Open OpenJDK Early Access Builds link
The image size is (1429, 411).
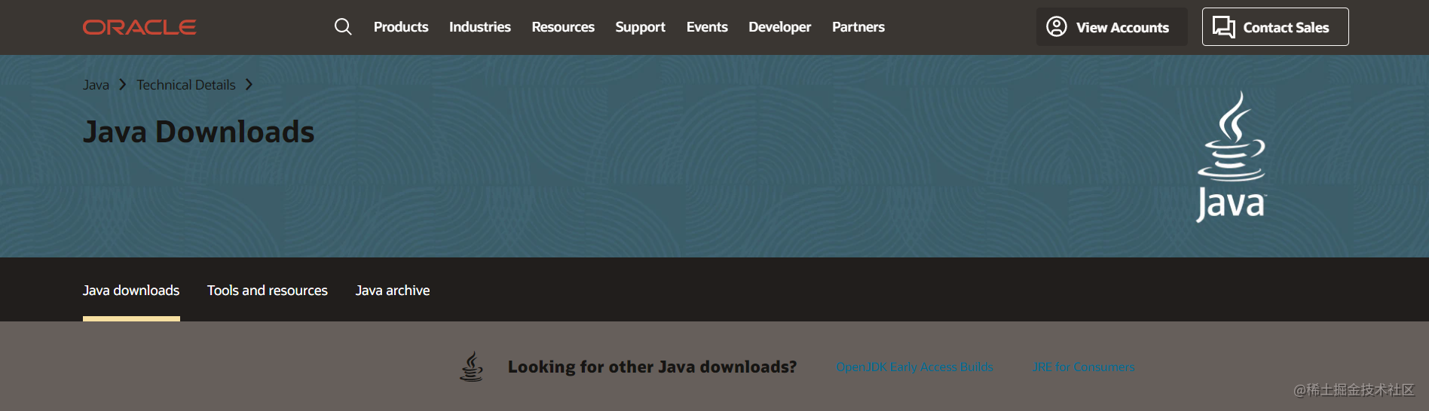(x=914, y=367)
